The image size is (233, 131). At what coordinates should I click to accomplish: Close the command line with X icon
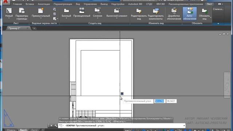point(51,126)
